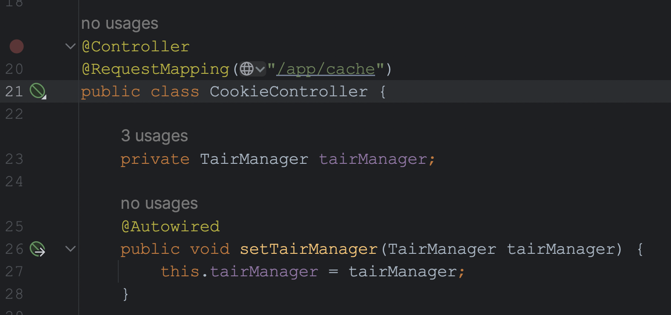Click the @Controller annotation
This screenshot has height=315, width=671.
pos(135,47)
